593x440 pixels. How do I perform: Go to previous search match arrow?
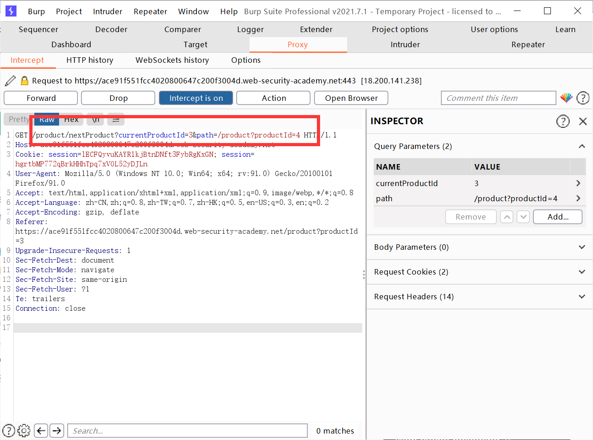pyautogui.click(x=41, y=430)
